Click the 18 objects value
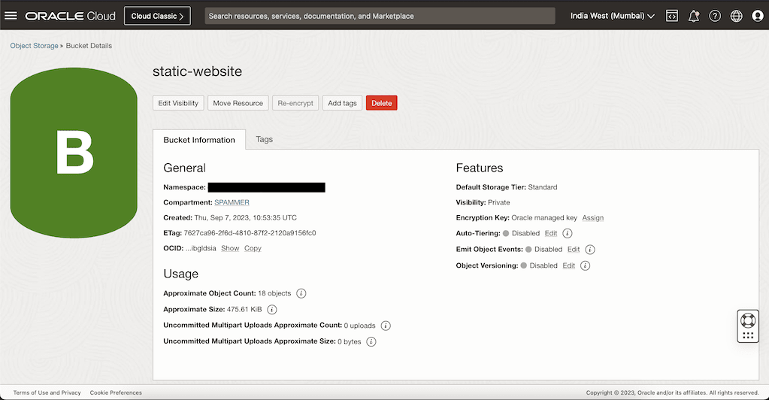The height and width of the screenshot is (400, 769). pos(274,293)
